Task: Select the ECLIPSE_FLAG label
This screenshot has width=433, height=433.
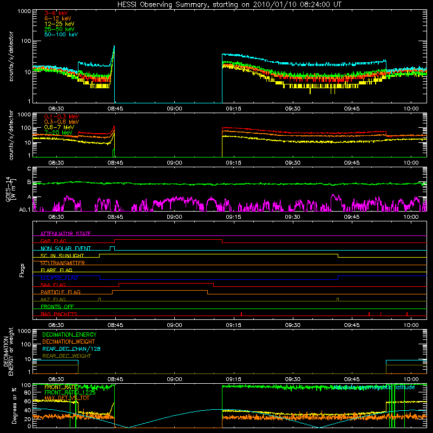Action: click(x=59, y=278)
